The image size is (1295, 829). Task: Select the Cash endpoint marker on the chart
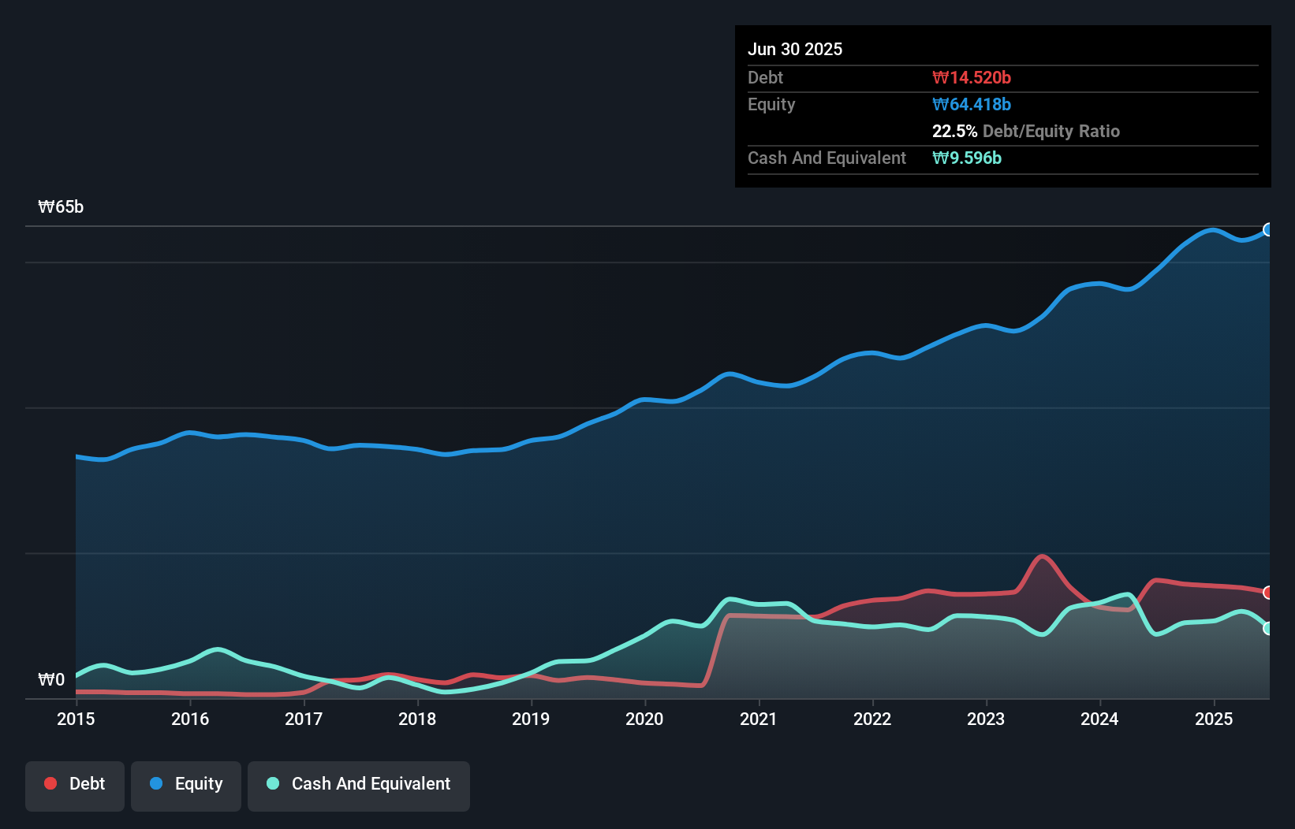(1270, 629)
